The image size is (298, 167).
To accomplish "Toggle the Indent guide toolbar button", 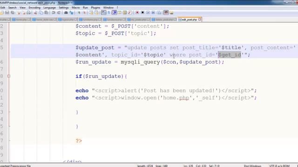I will (x=115, y=13).
